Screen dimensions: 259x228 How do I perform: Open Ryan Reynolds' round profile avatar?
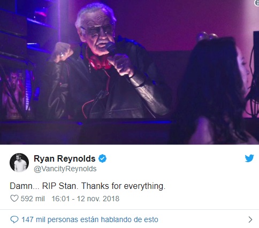(x=19, y=163)
